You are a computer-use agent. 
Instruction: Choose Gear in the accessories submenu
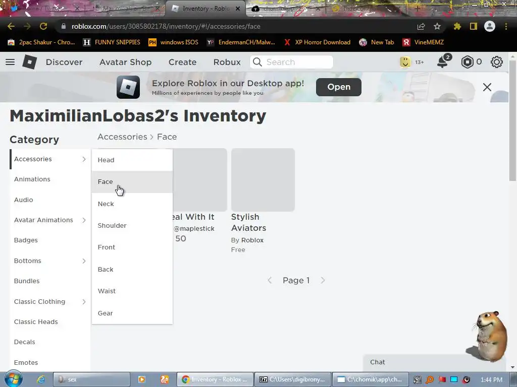click(x=132, y=313)
